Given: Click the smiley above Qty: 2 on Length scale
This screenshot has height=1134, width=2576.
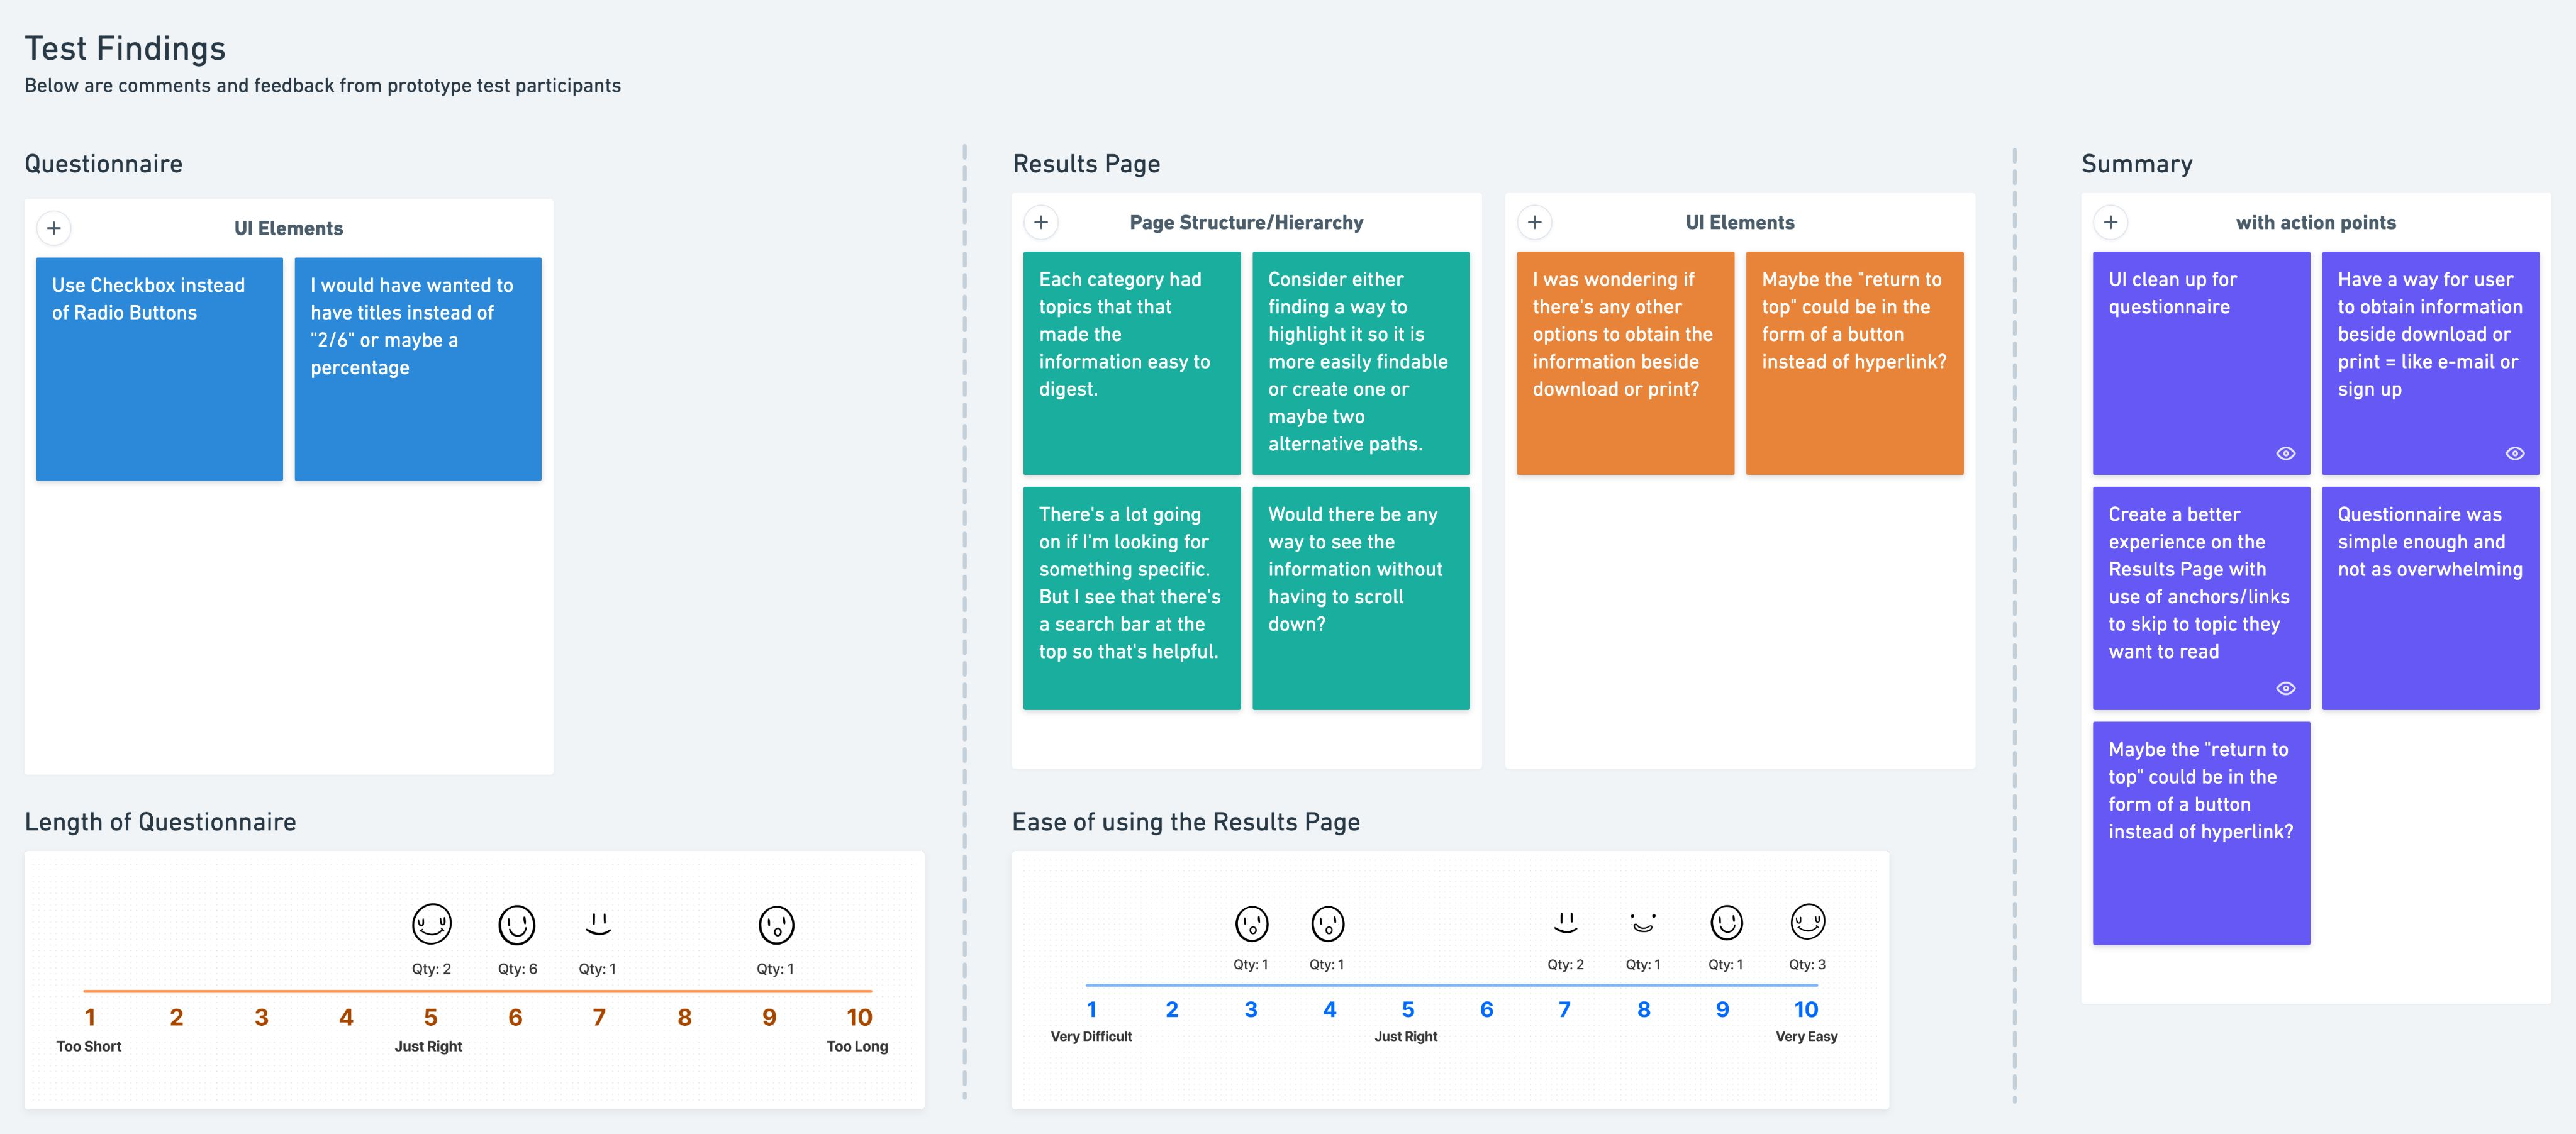Looking at the screenshot, I should 432,925.
